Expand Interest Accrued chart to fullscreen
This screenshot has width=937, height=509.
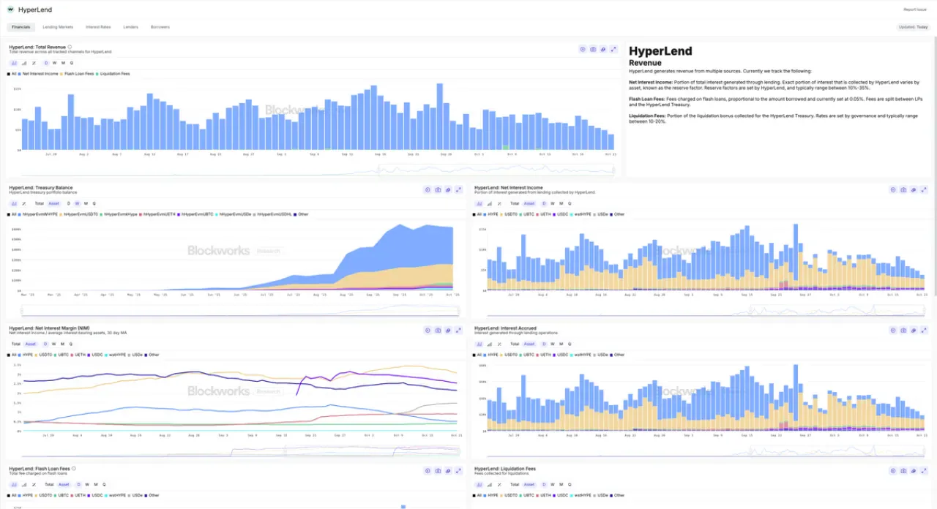point(924,331)
